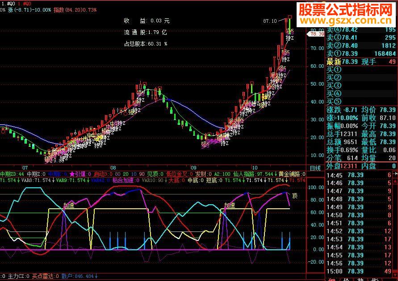Select the 买① bid row

click(361, 70)
